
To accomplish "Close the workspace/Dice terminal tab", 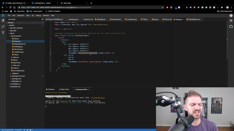I will [x=89, y=90].
